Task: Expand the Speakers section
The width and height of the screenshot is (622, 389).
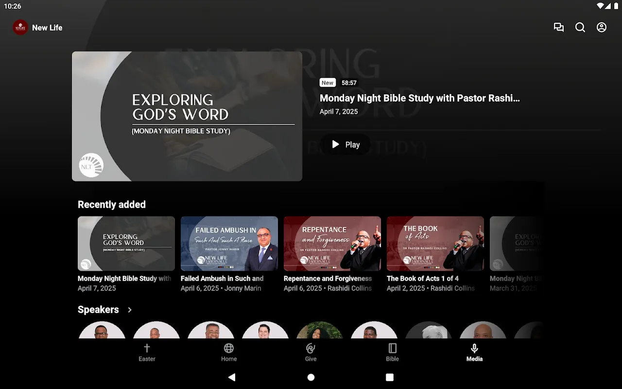Action: coord(130,309)
